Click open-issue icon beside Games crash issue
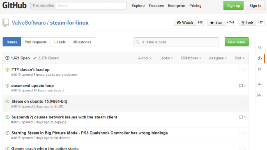This screenshot has width=267, height=150. click(7, 148)
